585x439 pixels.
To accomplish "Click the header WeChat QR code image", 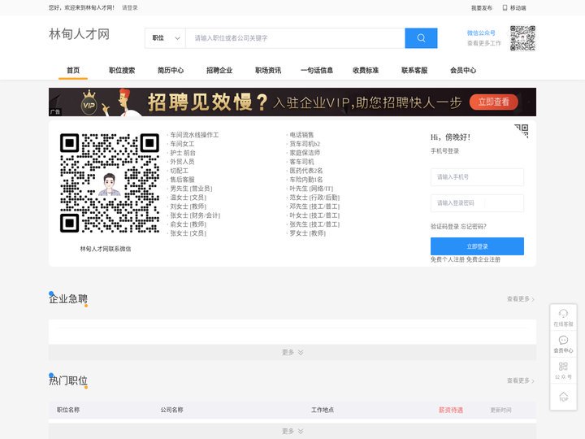I will 522,38.
